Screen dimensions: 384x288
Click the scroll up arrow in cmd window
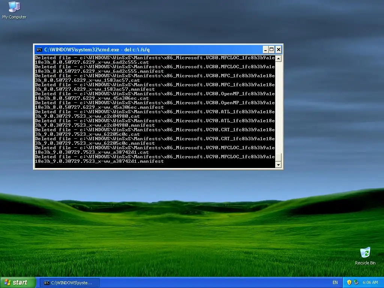pyautogui.click(x=278, y=58)
